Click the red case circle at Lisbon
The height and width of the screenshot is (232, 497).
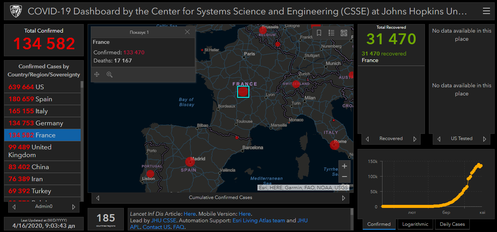tap(150, 173)
